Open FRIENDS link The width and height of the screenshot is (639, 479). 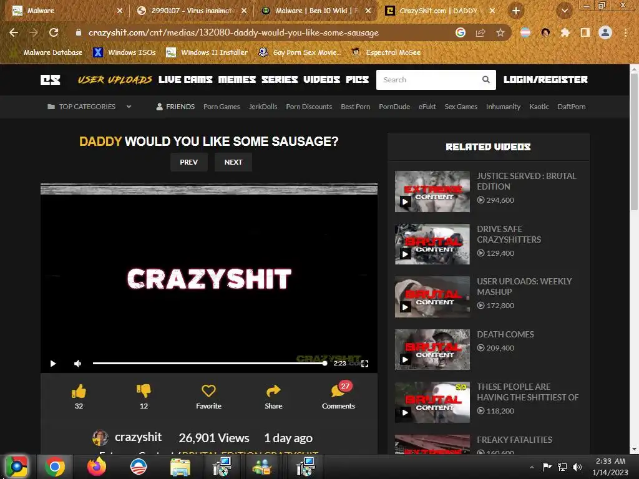175,107
